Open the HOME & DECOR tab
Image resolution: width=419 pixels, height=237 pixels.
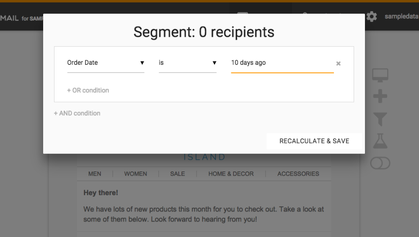[231, 174]
